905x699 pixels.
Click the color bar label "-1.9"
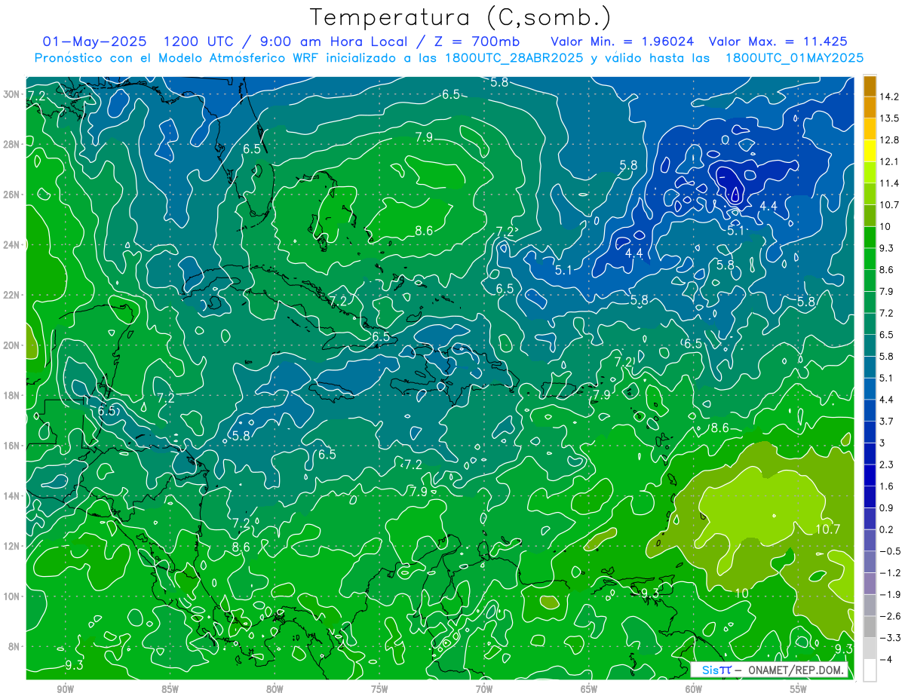click(891, 594)
